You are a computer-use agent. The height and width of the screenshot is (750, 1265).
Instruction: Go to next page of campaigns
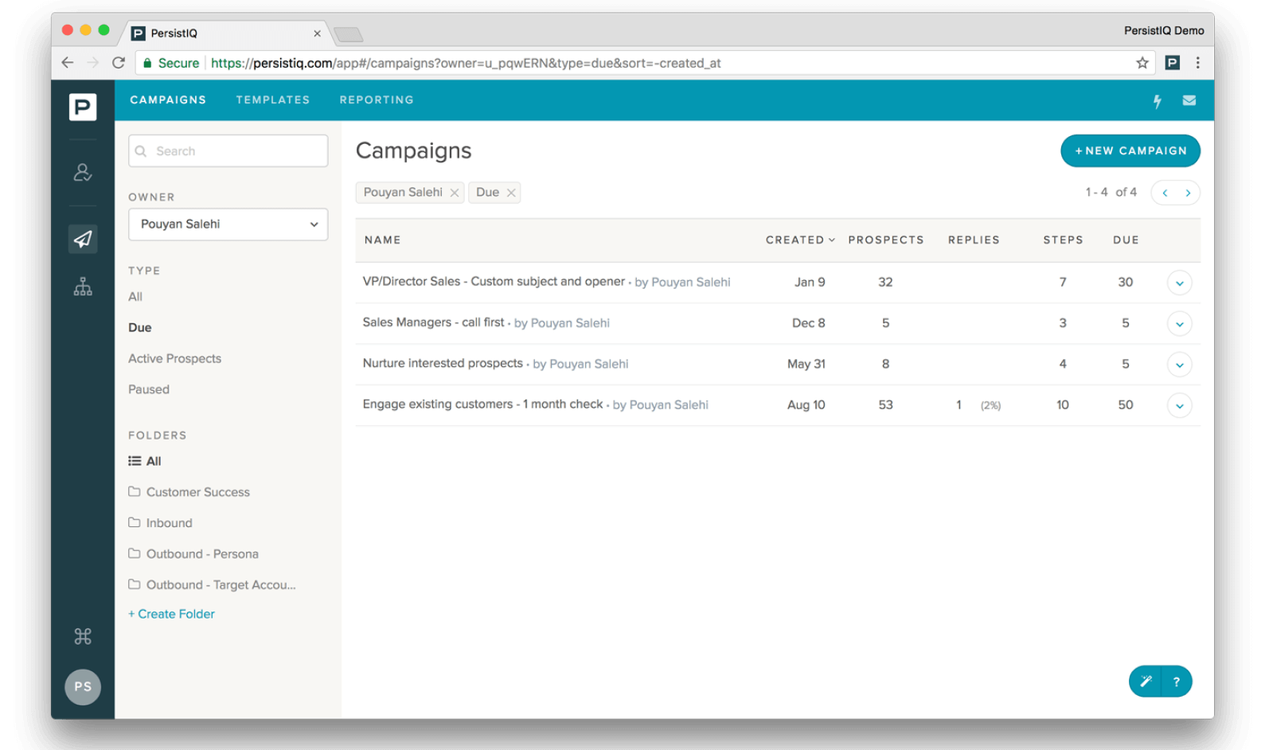[1188, 193]
